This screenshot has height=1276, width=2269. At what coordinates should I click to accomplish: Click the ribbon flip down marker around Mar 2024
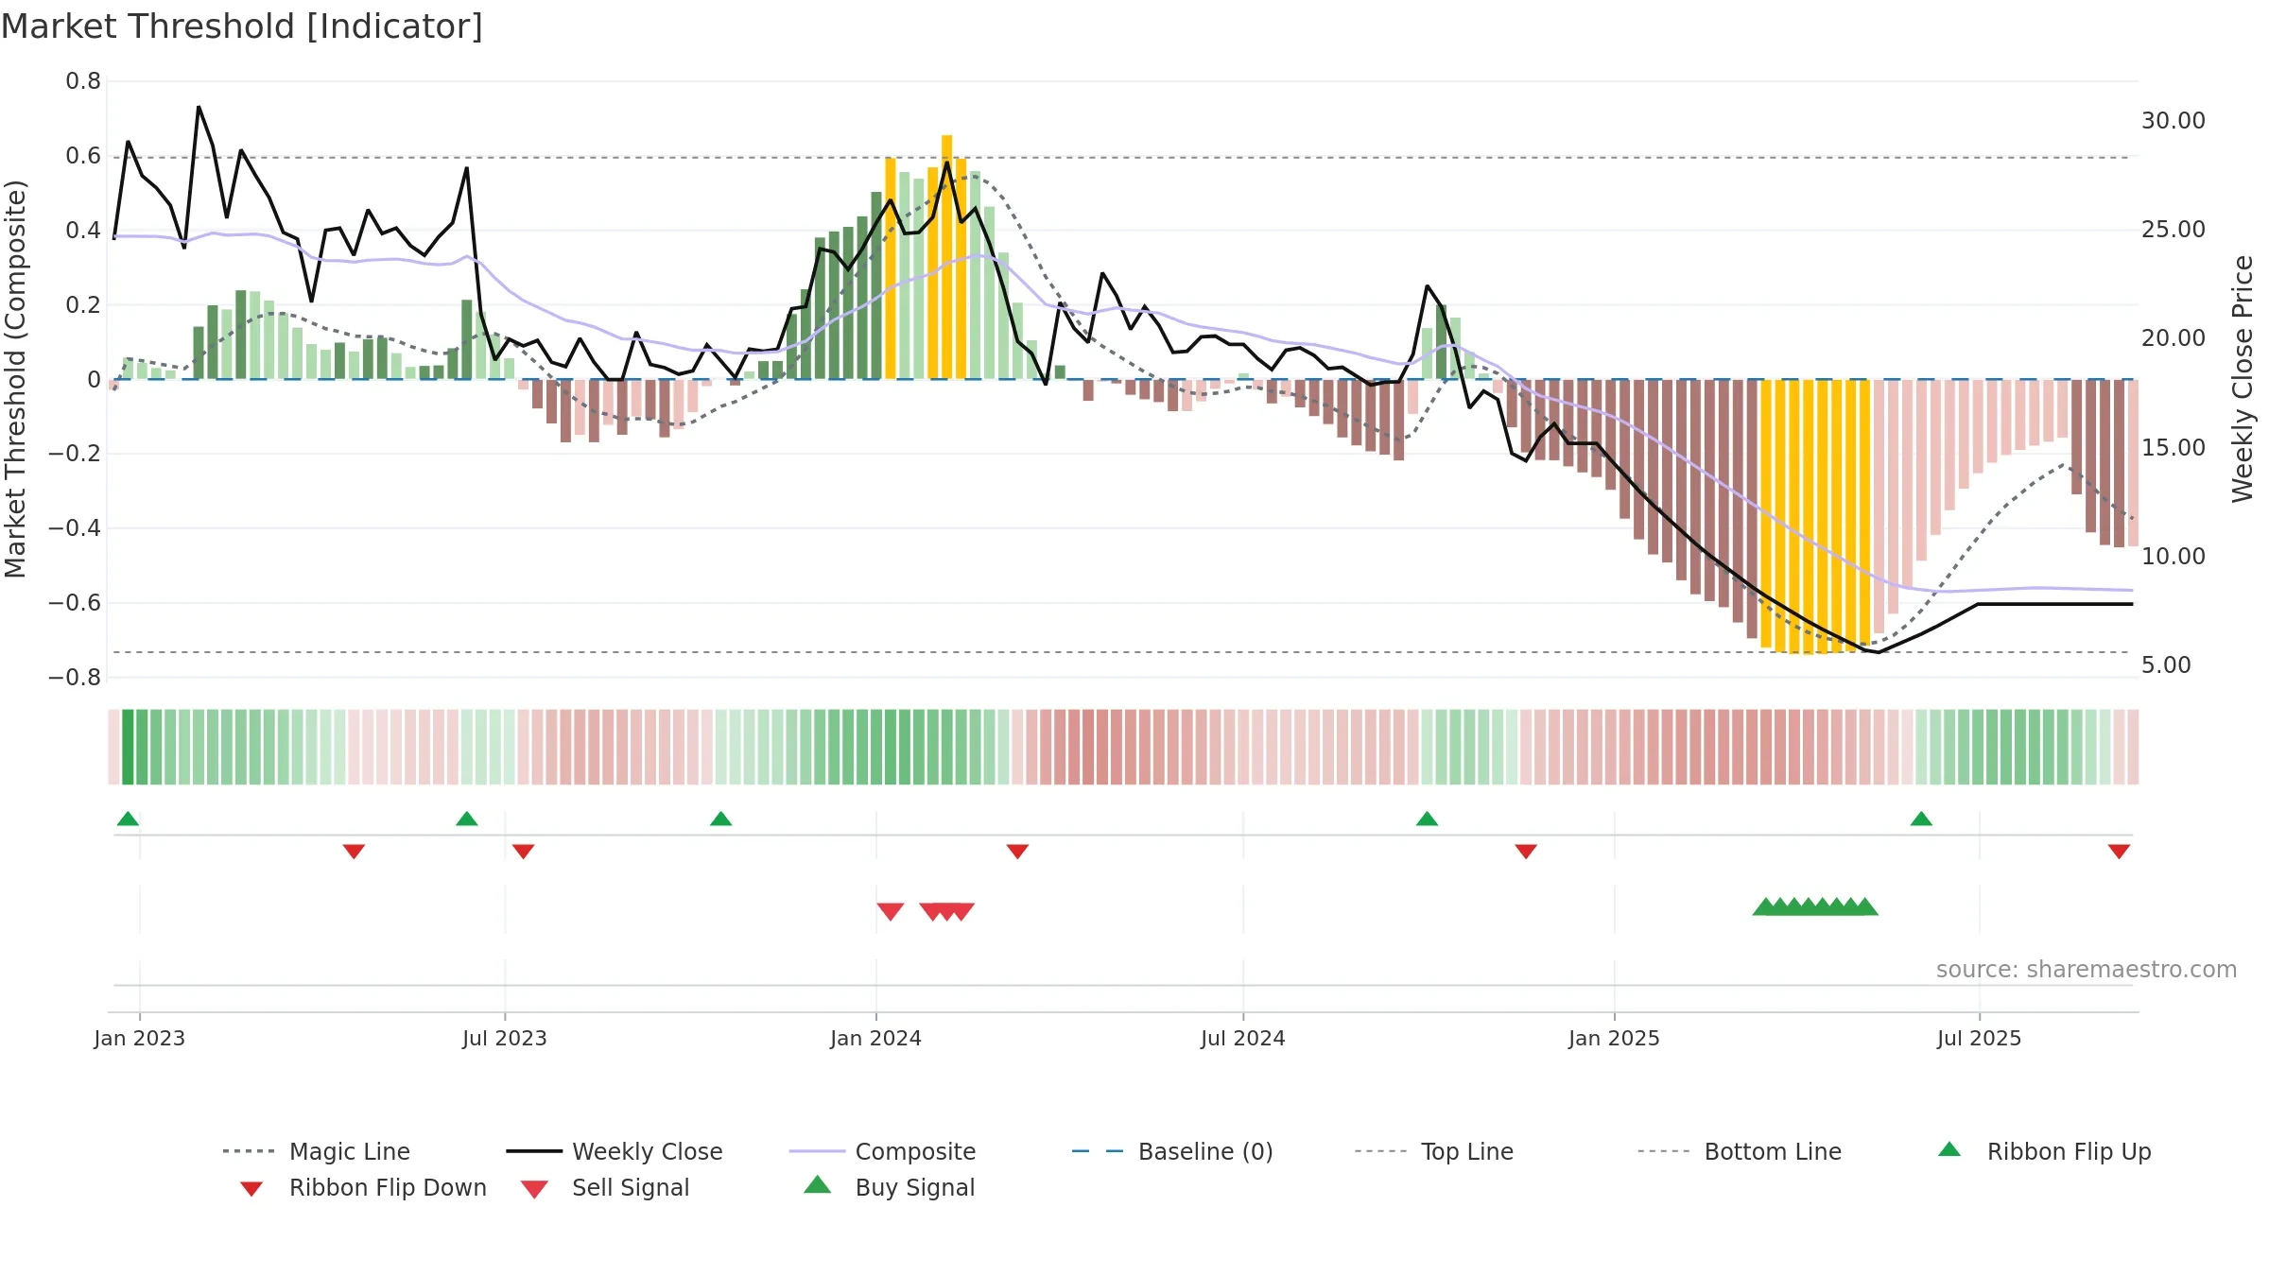1017,852
